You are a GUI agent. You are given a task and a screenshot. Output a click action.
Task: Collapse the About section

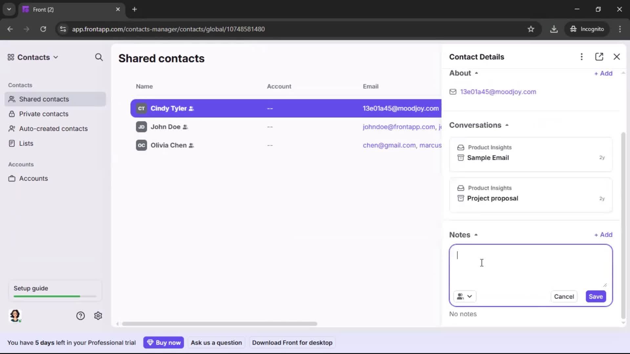(x=476, y=73)
